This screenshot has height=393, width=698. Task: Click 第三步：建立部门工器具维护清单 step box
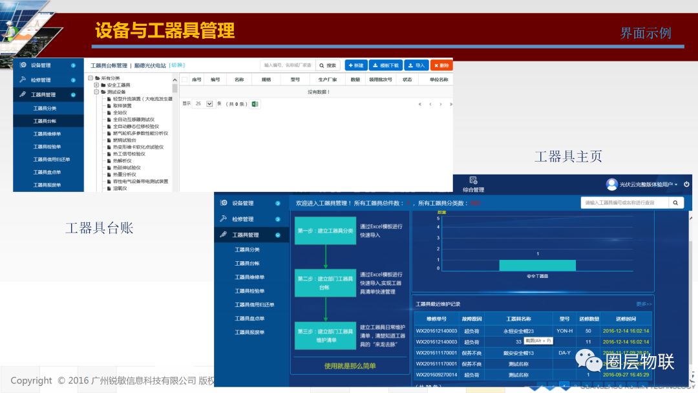pyautogui.click(x=325, y=335)
